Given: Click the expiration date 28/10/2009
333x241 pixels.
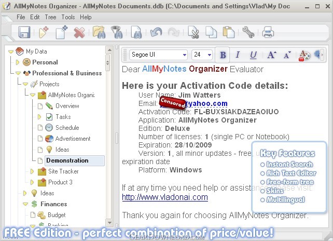Looking at the screenshot, I should pos(193,145).
